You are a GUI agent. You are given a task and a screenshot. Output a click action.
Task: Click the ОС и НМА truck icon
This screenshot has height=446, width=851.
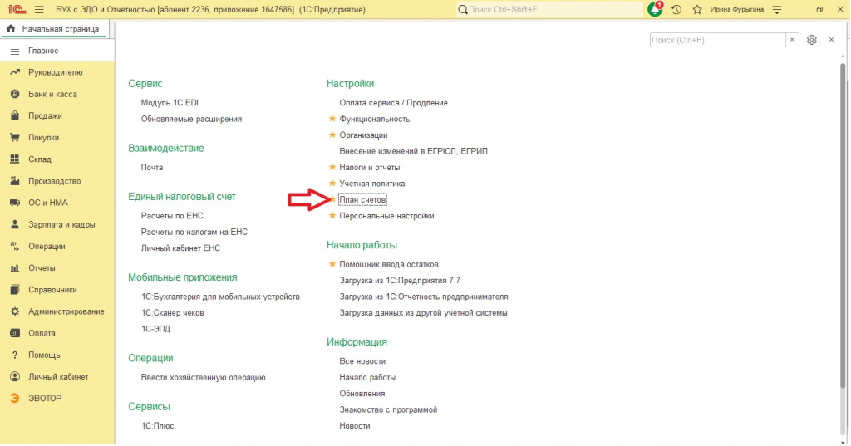15,203
